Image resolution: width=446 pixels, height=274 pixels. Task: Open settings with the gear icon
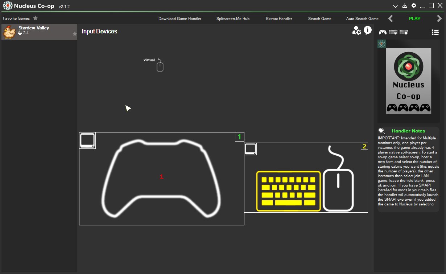coord(414,5)
